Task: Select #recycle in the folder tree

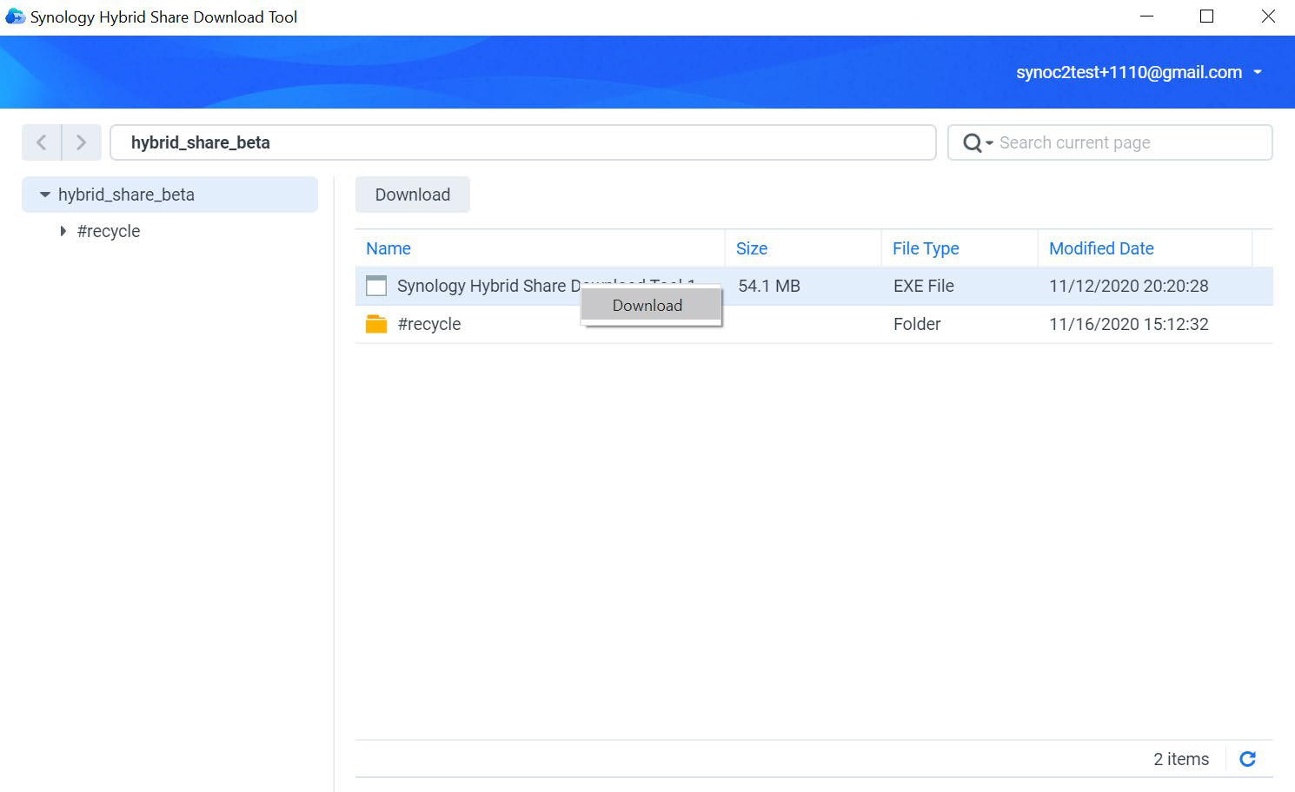Action: [x=109, y=231]
